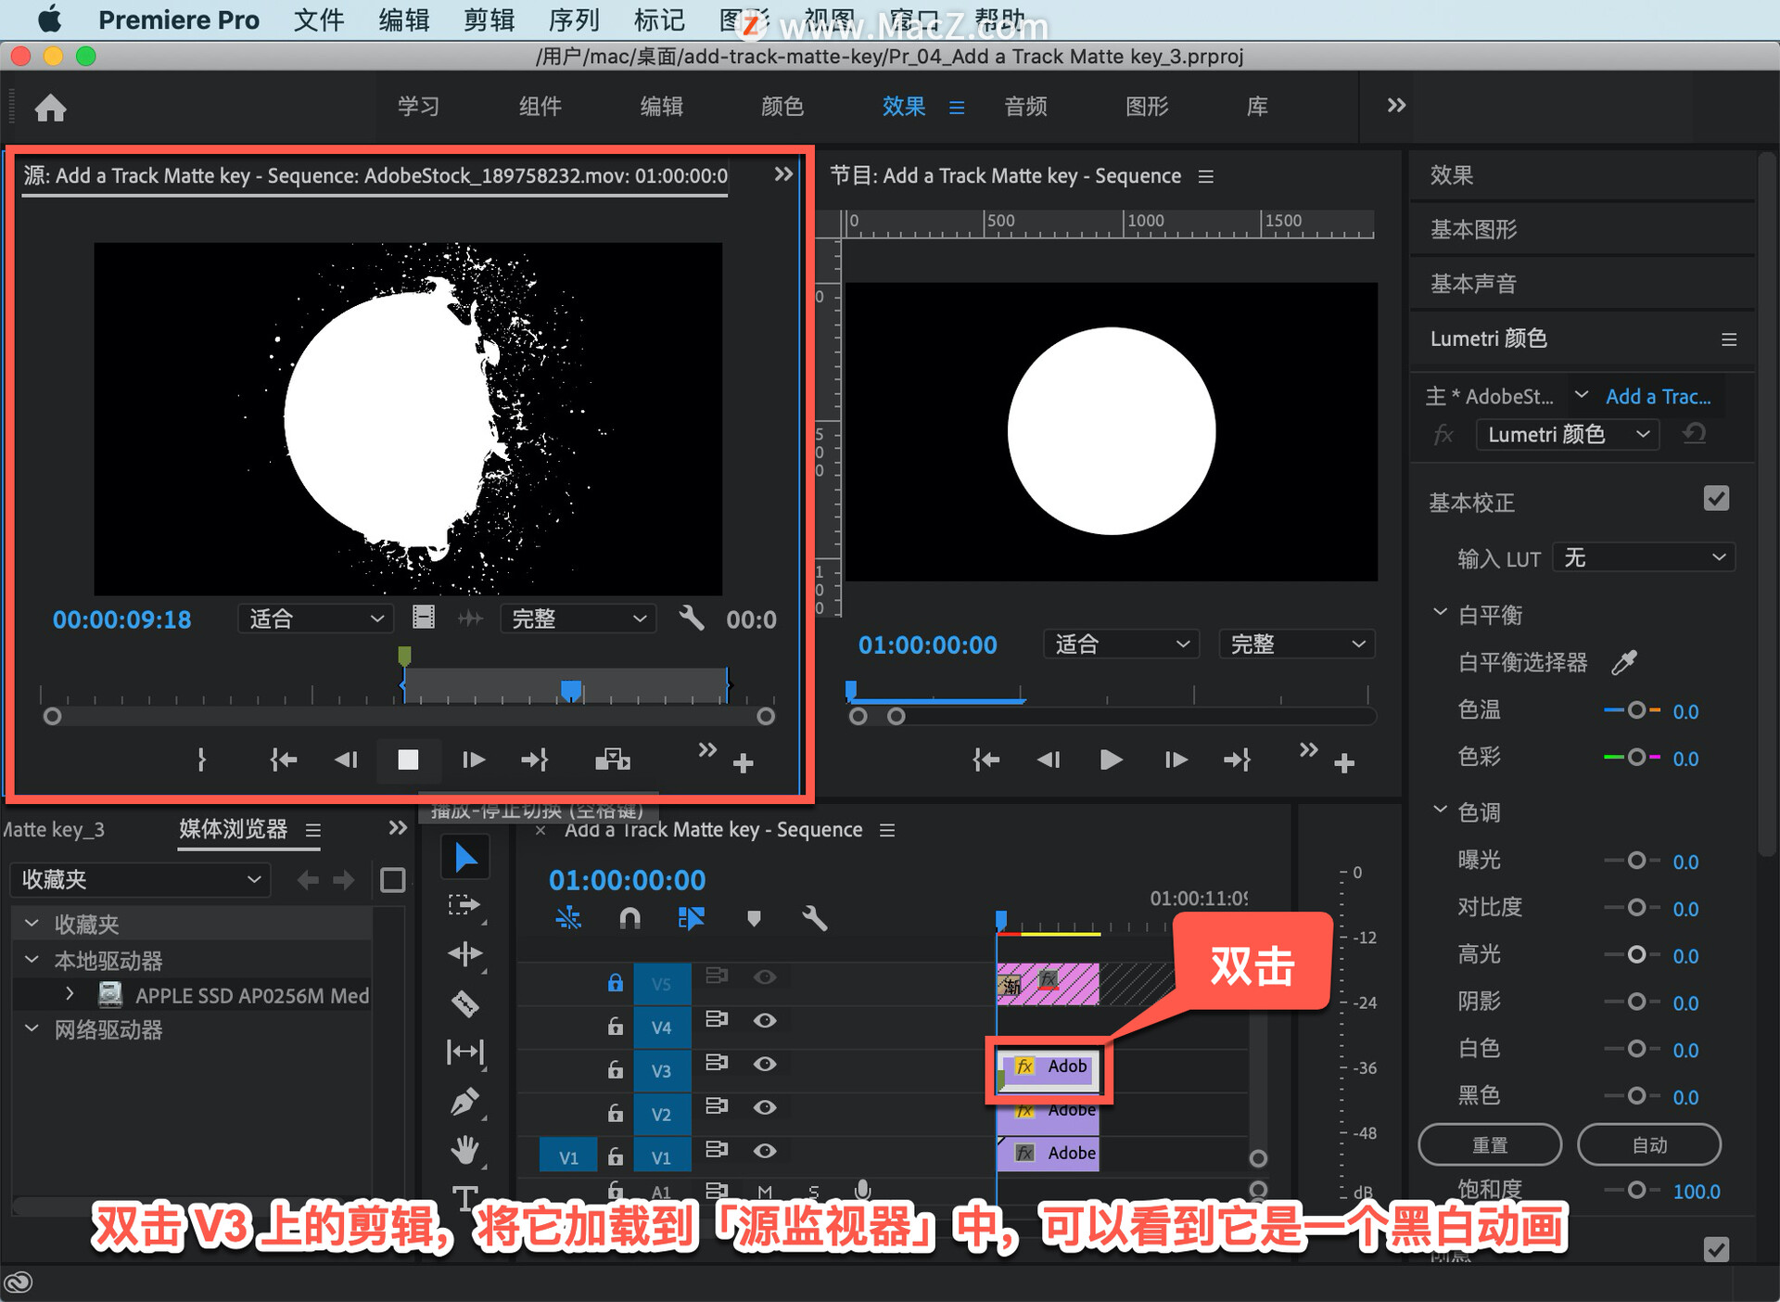1780x1302 pixels.
Task: Adjust the 饱和度 slider handle
Action: [x=1636, y=1190]
